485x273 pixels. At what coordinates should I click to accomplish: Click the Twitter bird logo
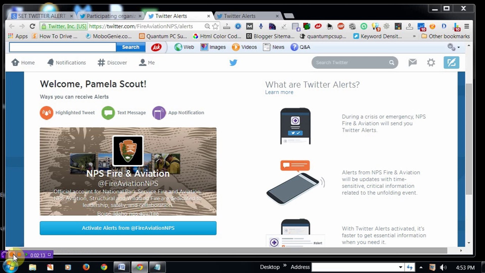233,62
